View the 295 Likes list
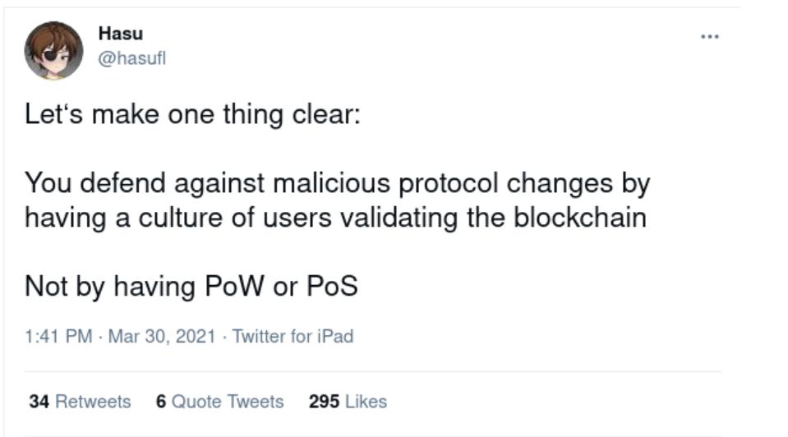 [x=348, y=402]
